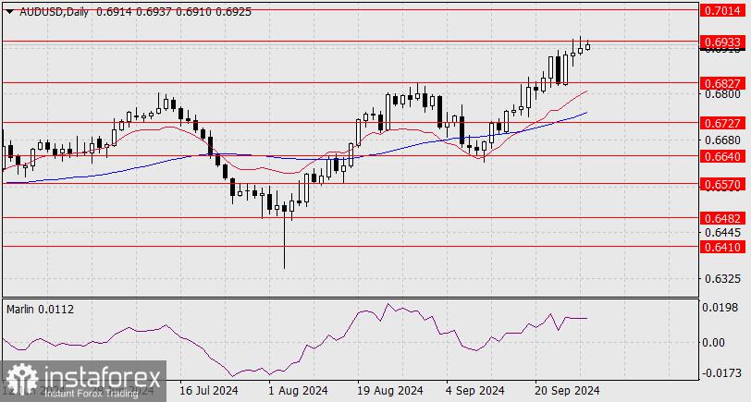This screenshot has width=751, height=402.
Task: Click the 0.0198 Marlin scale value
Action: coord(720,308)
